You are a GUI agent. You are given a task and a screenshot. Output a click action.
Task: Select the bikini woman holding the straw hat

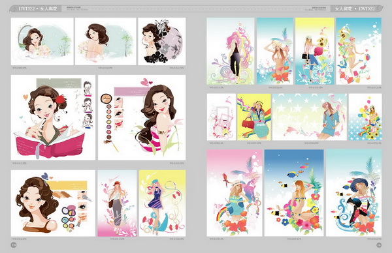point(275,51)
